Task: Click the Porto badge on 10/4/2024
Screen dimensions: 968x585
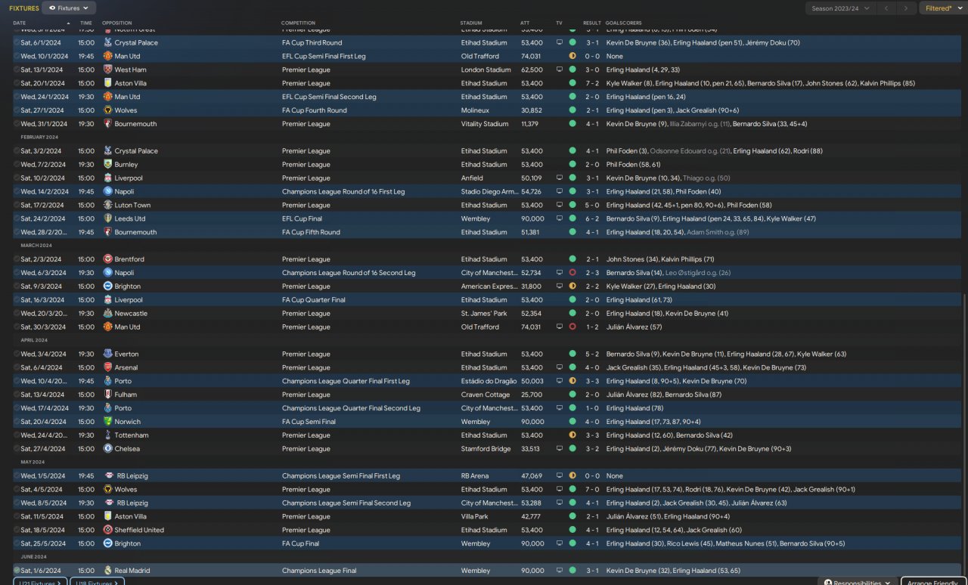Action: click(107, 382)
